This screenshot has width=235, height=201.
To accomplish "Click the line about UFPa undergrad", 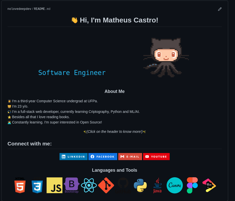I will point(53,101).
